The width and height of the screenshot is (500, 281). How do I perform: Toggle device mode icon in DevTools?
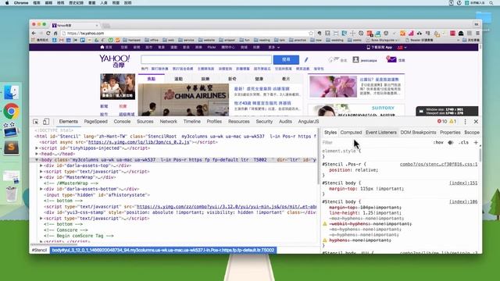click(46, 122)
